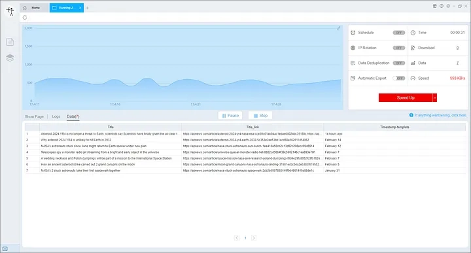Click the chart expand icon at top right
The height and width of the screenshot is (253, 471).
tap(339, 28)
